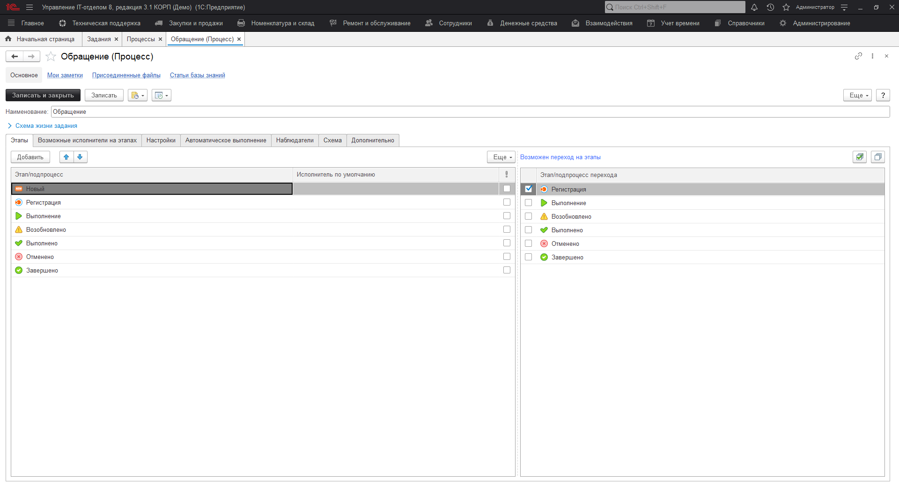Click inside the Наименование input field
The image size is (899, 487).
(187, 111)
